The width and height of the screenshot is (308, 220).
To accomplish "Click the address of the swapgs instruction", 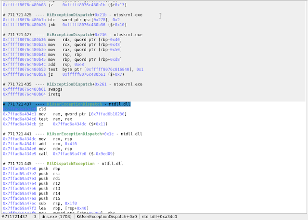I will coord(25,89).
